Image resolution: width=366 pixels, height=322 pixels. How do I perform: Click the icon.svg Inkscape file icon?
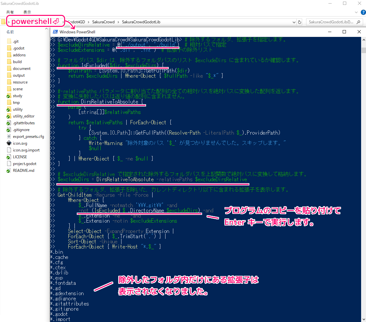[9, 143]
